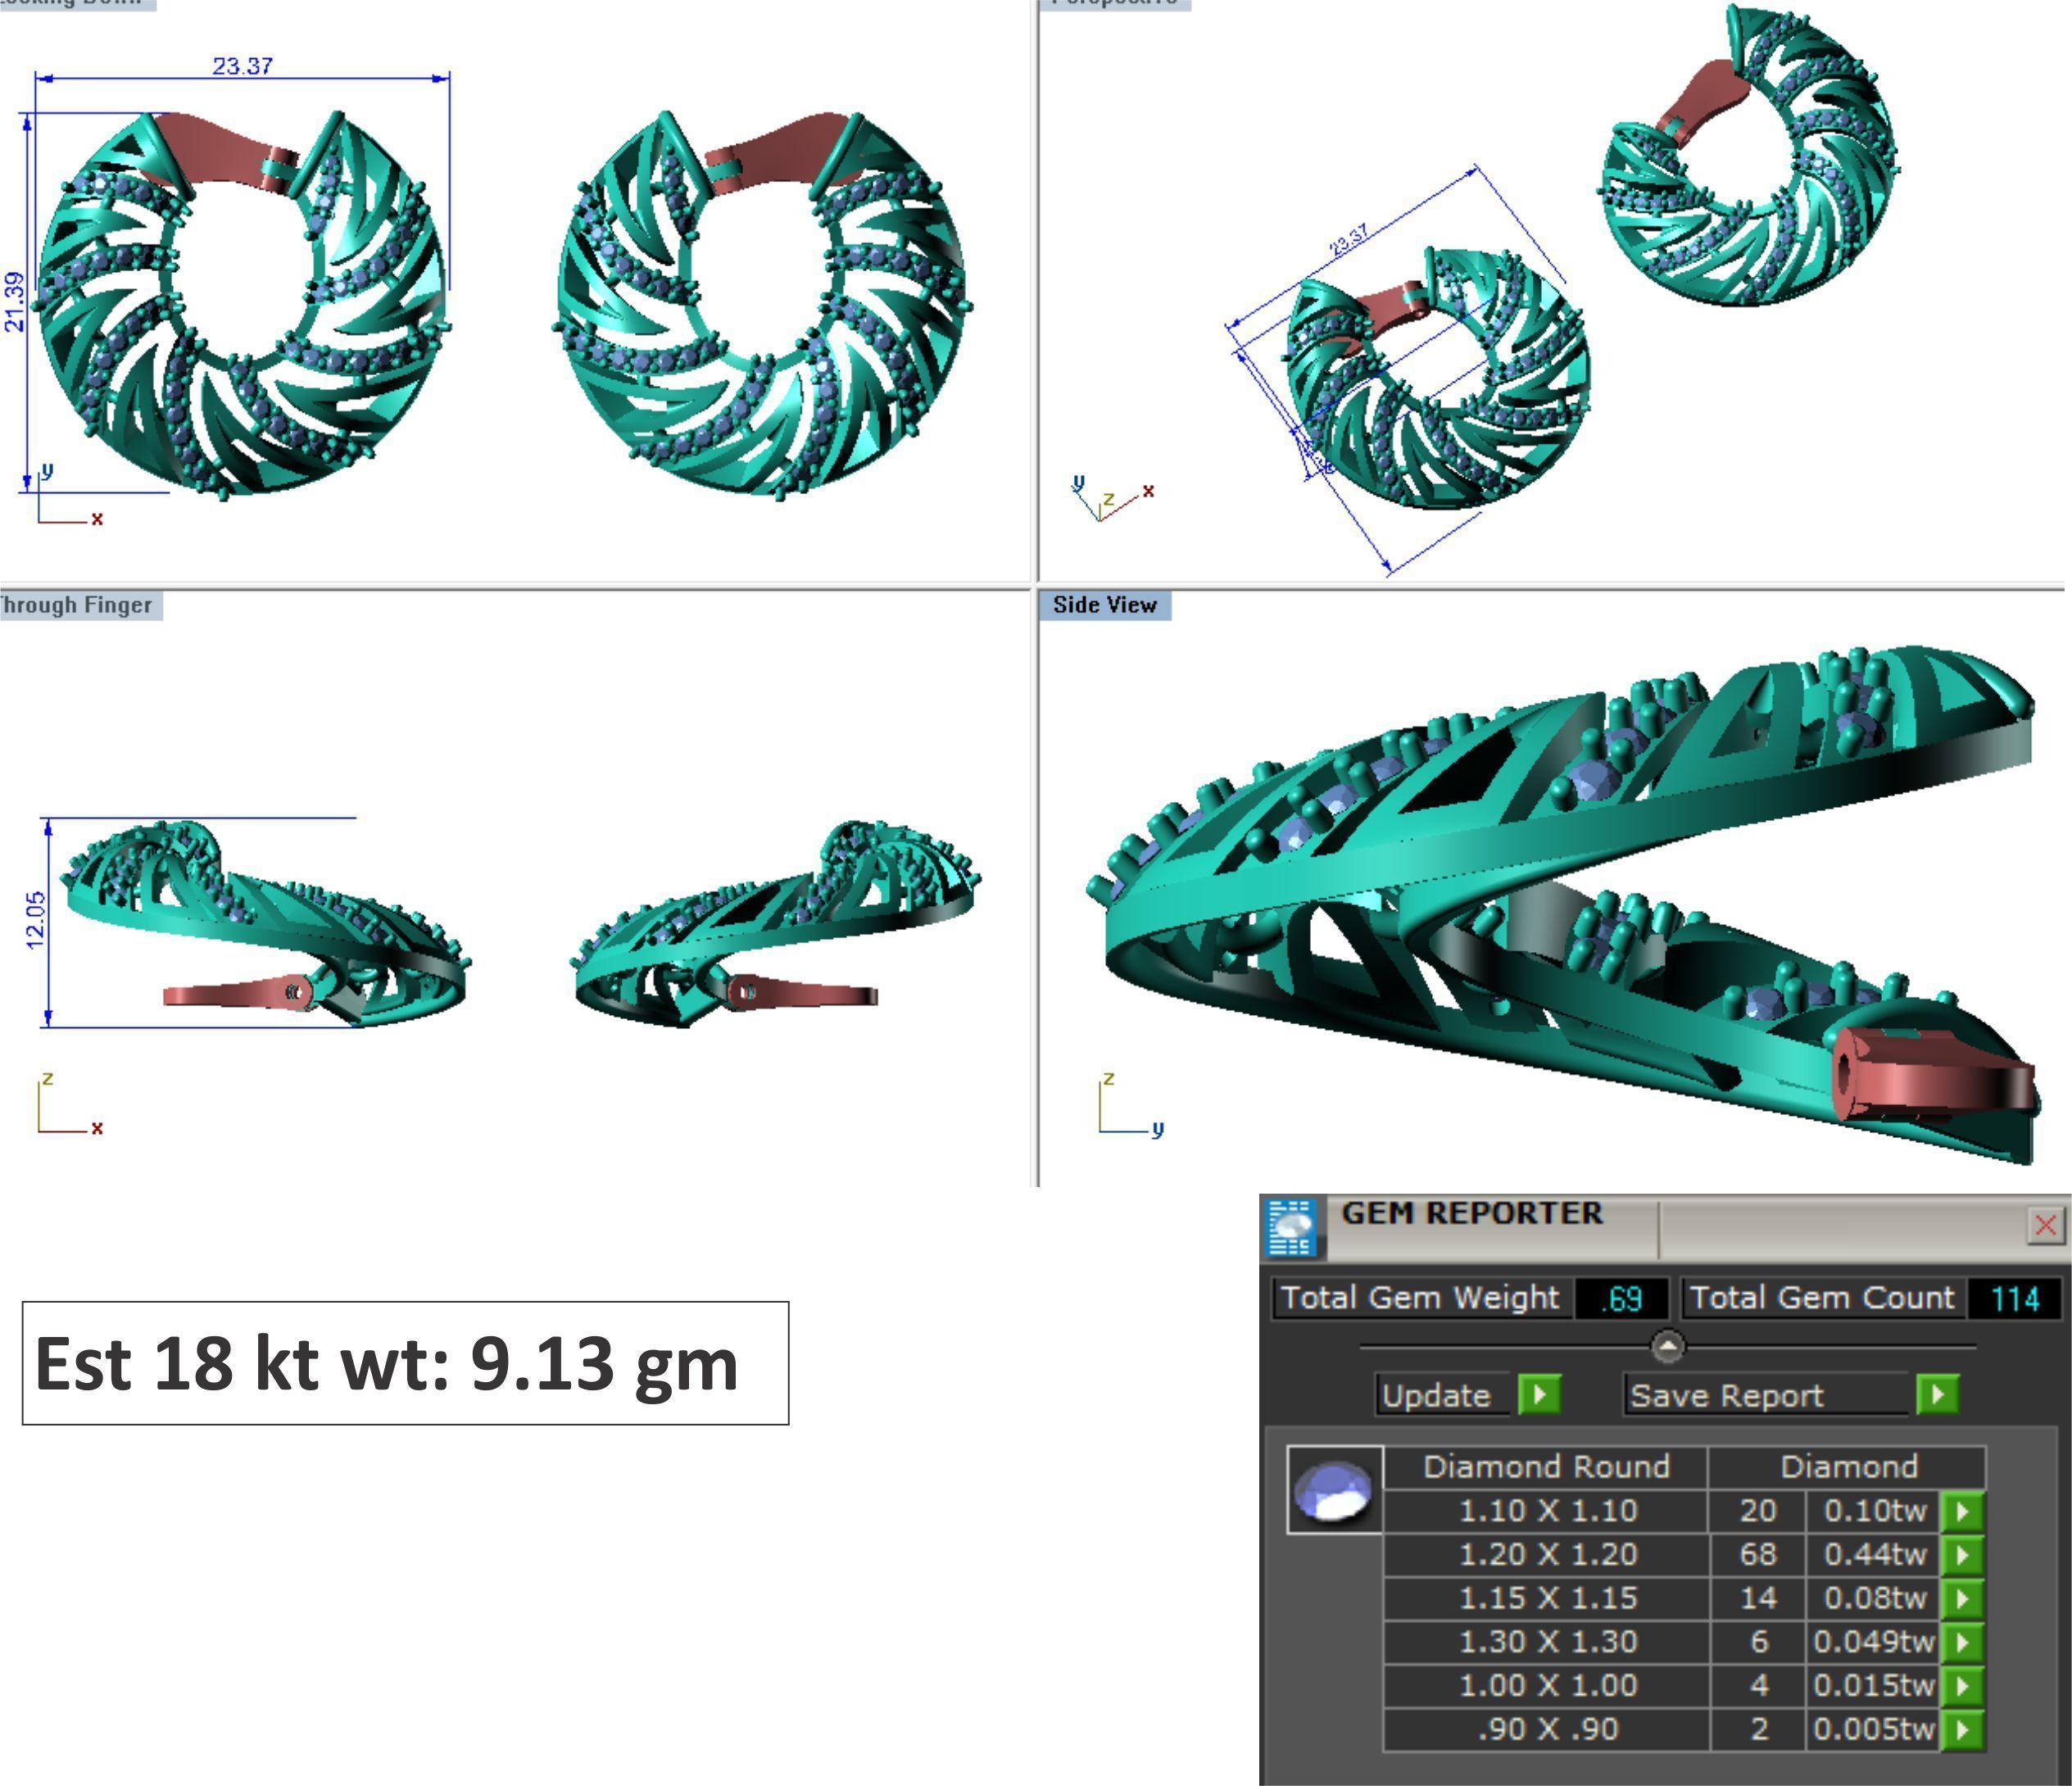Click the green arrow next to Save Report
The image size is (2072, 1786).
pyautogui.click(x=1937, y=1394)
